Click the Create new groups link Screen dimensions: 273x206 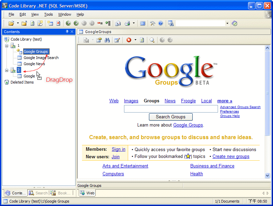point(231,157)
